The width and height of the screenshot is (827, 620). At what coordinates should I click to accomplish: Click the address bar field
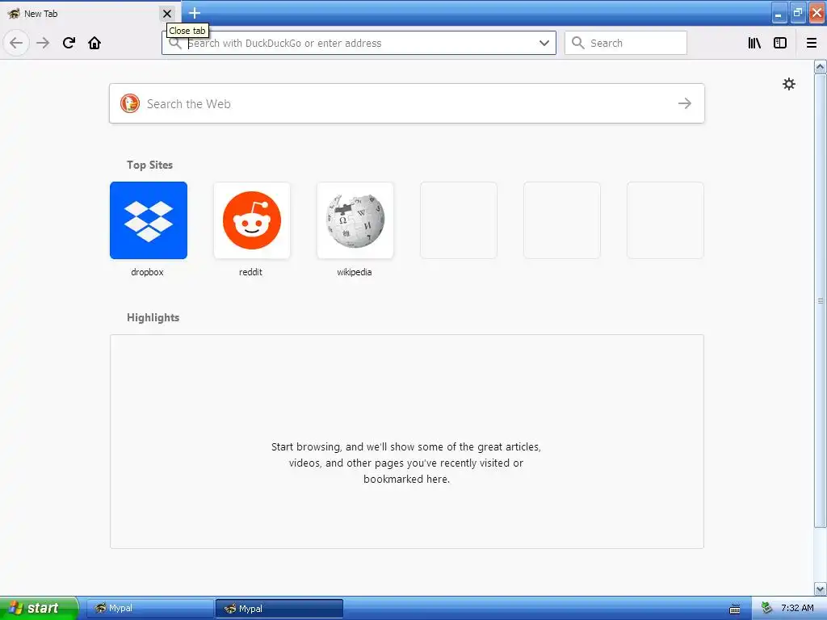coord(359,43)
